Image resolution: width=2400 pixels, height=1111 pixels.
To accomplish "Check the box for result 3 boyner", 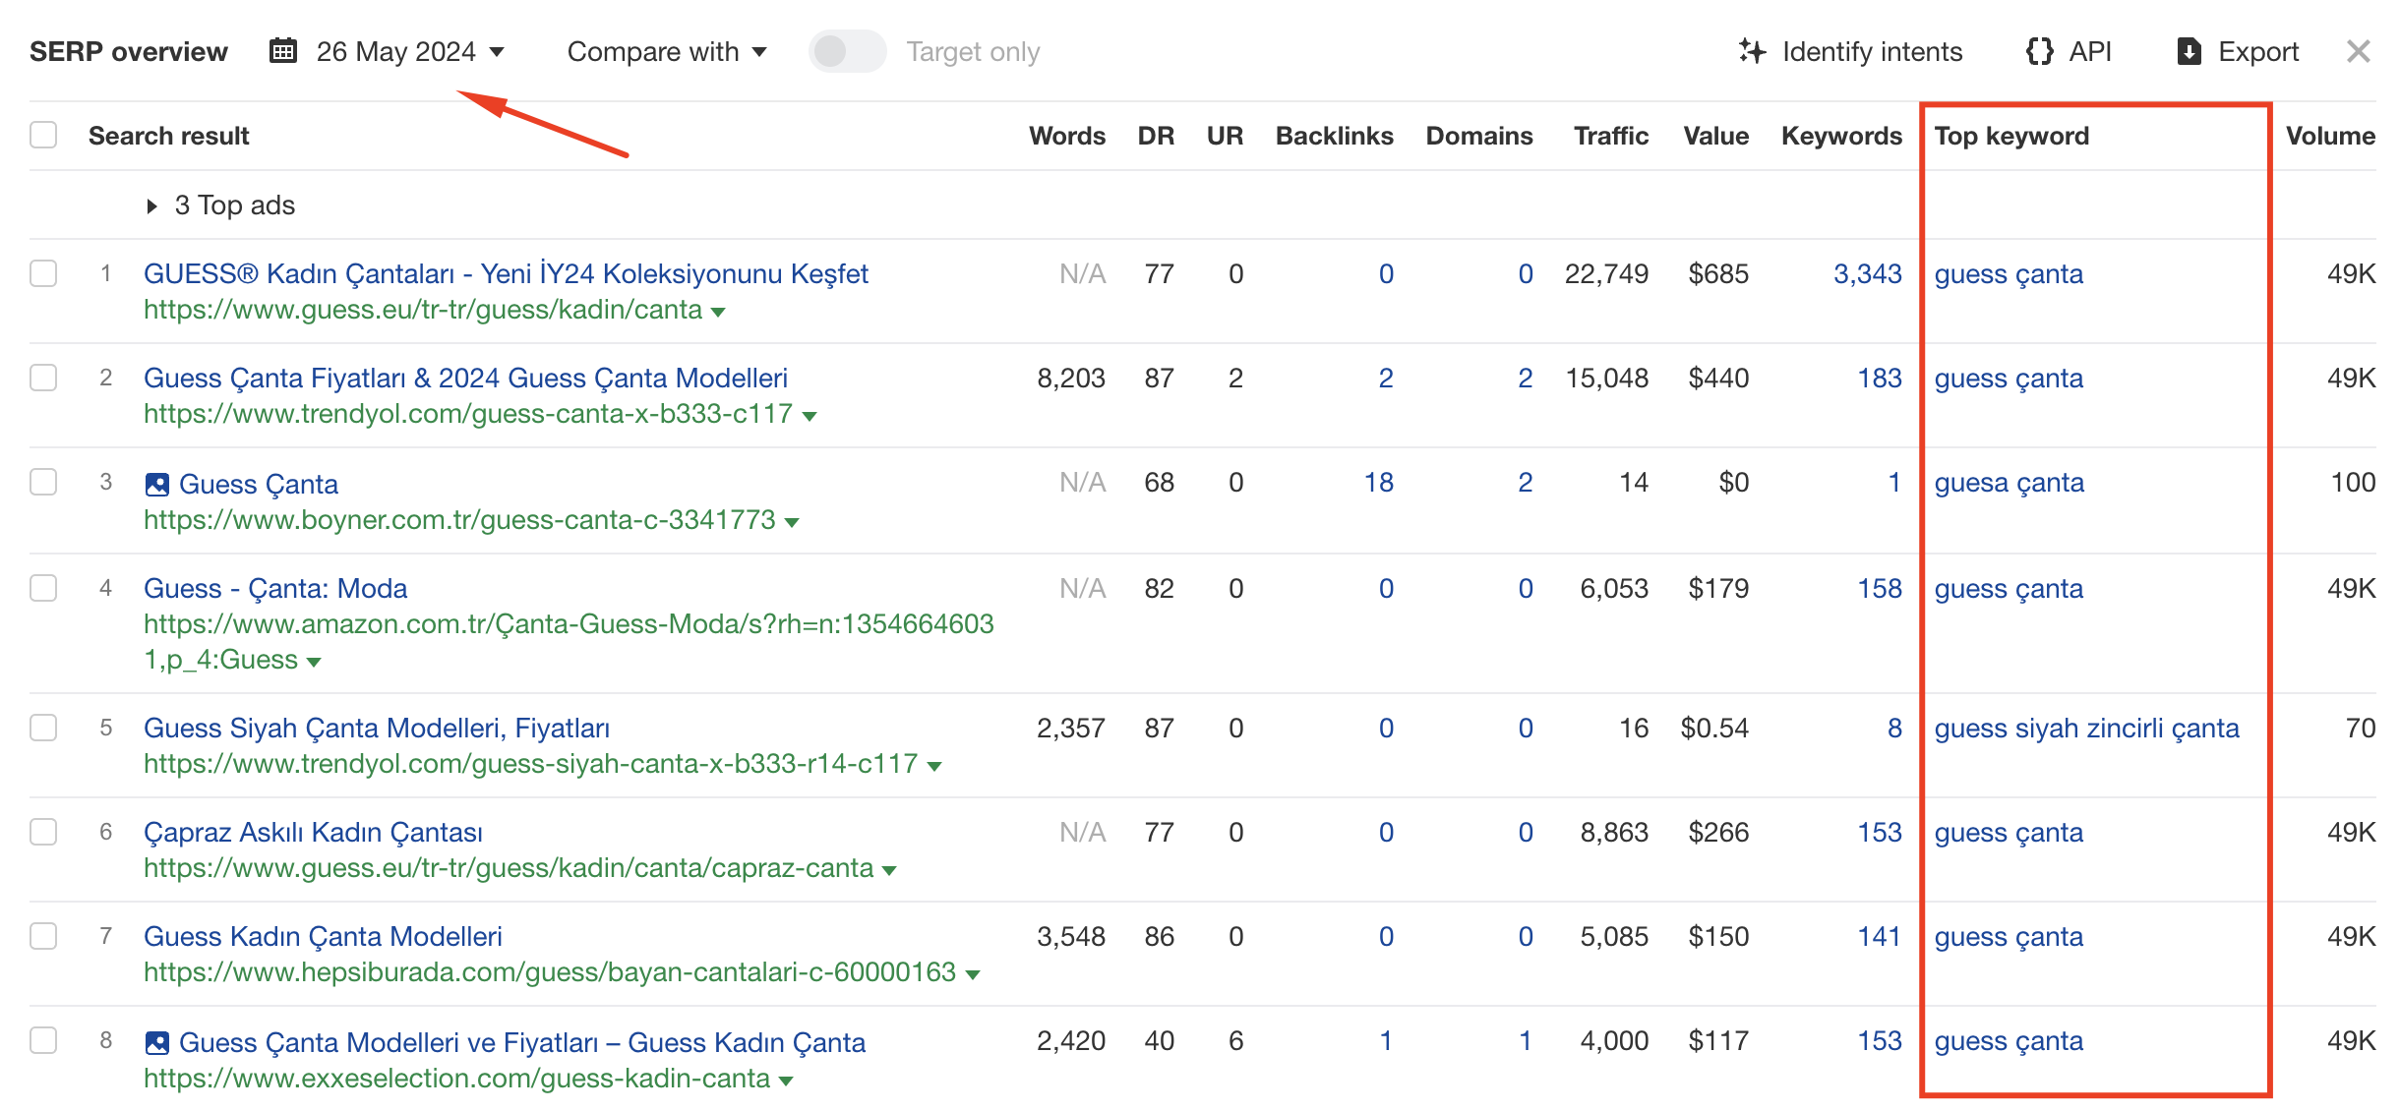I will point(43,482).
